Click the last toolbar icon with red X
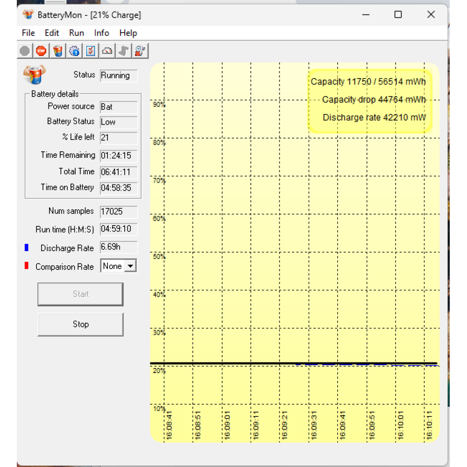The height and width of the screenshot is (467, 467). (x=140, y=51)
